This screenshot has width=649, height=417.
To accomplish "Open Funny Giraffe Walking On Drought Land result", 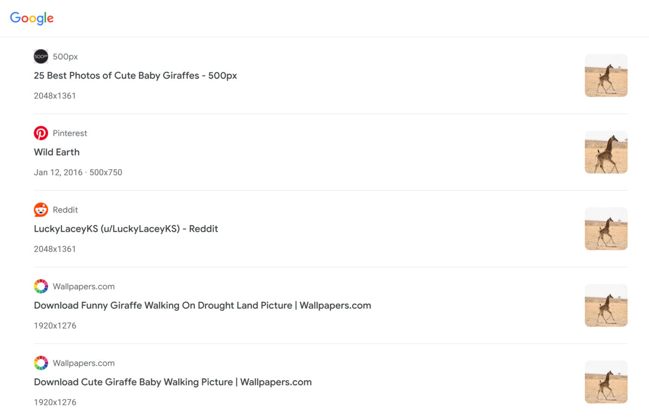I will click(202, 306).
